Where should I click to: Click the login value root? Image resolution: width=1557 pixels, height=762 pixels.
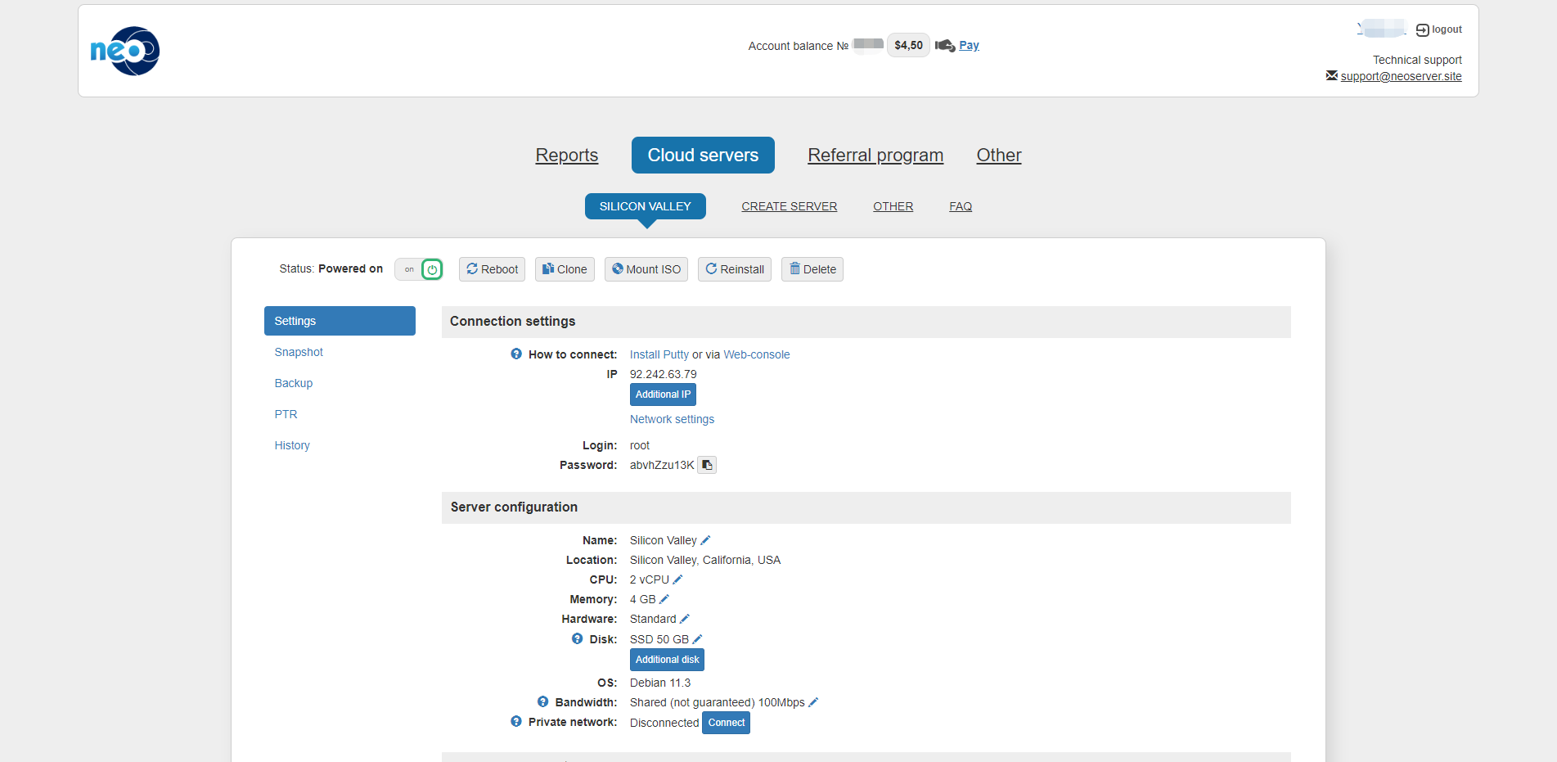640,445
